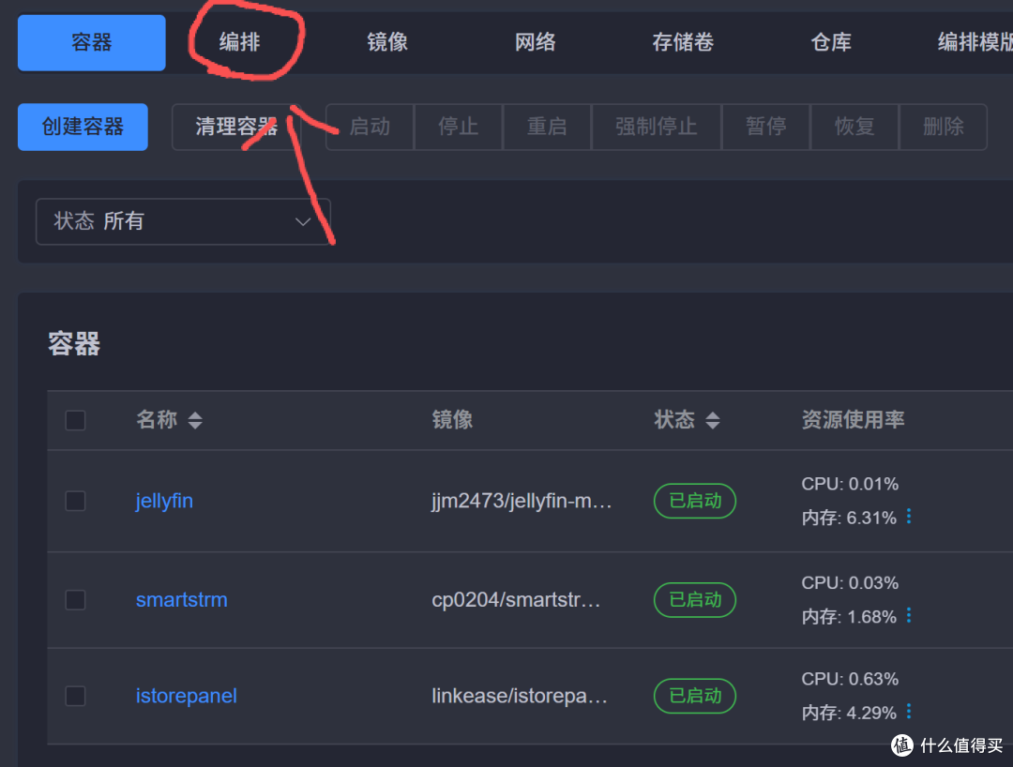Select the smartstrm row checkbox

[x=76, y=600]
